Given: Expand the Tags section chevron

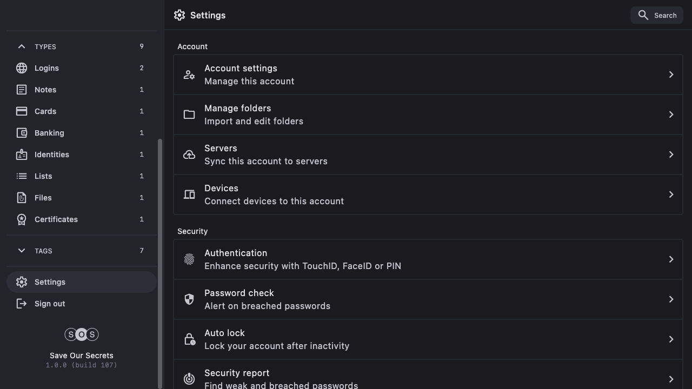Looking at the screenshot, I should (x=22, y=251).
